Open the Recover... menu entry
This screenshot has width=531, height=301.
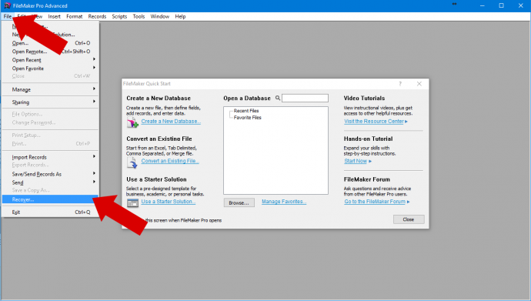pyautogui.click(x=51, y=199)
